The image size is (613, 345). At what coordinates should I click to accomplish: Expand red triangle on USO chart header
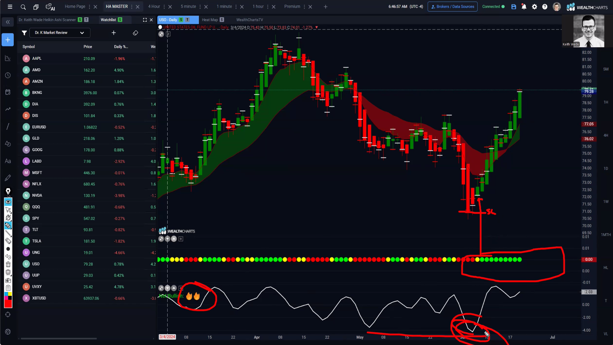[x=317, y=27]
